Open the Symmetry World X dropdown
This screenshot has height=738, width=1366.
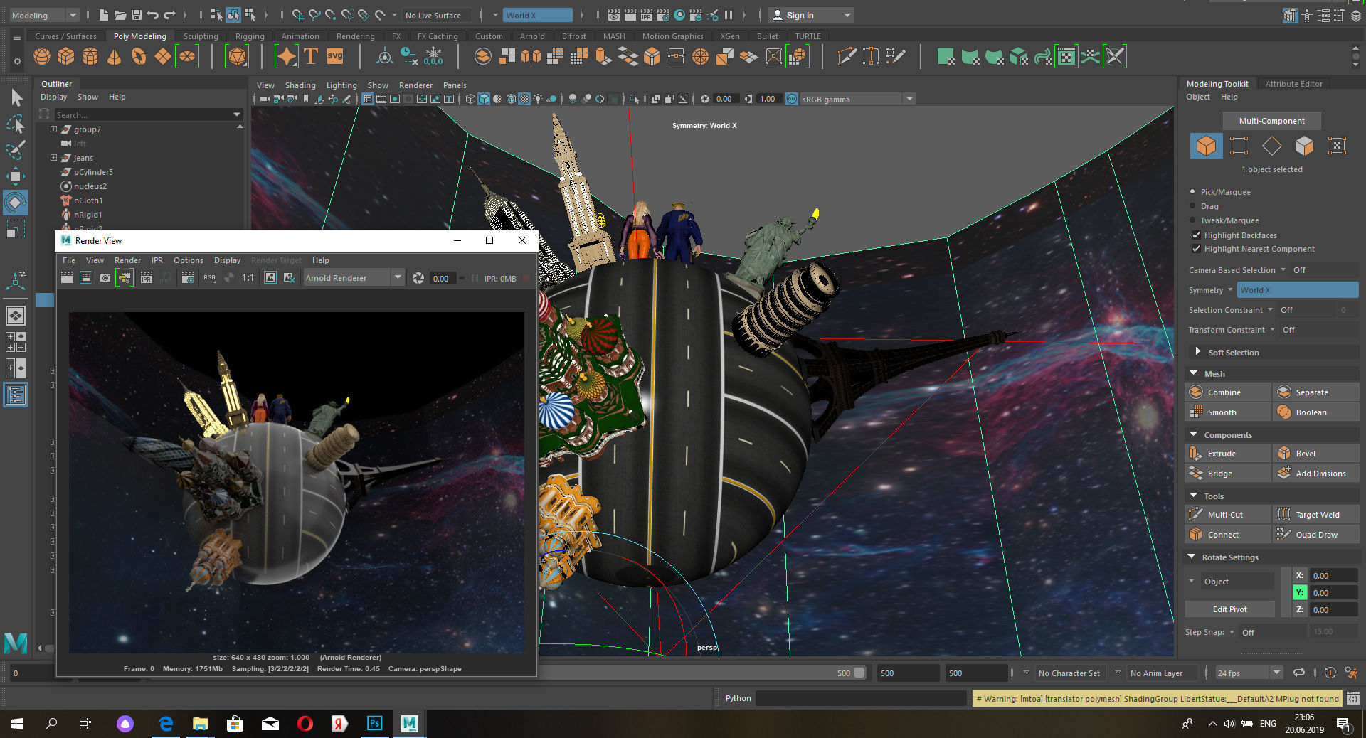coord(1298,290)
